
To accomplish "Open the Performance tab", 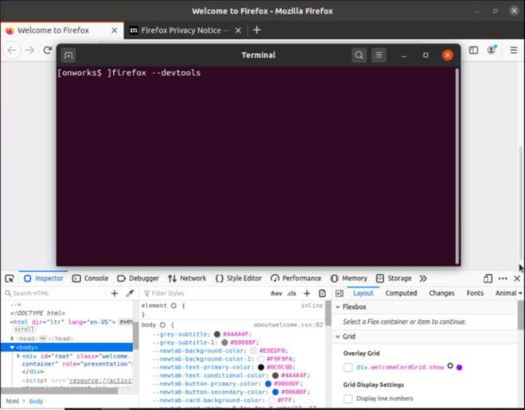I will (x=296, y=279).
